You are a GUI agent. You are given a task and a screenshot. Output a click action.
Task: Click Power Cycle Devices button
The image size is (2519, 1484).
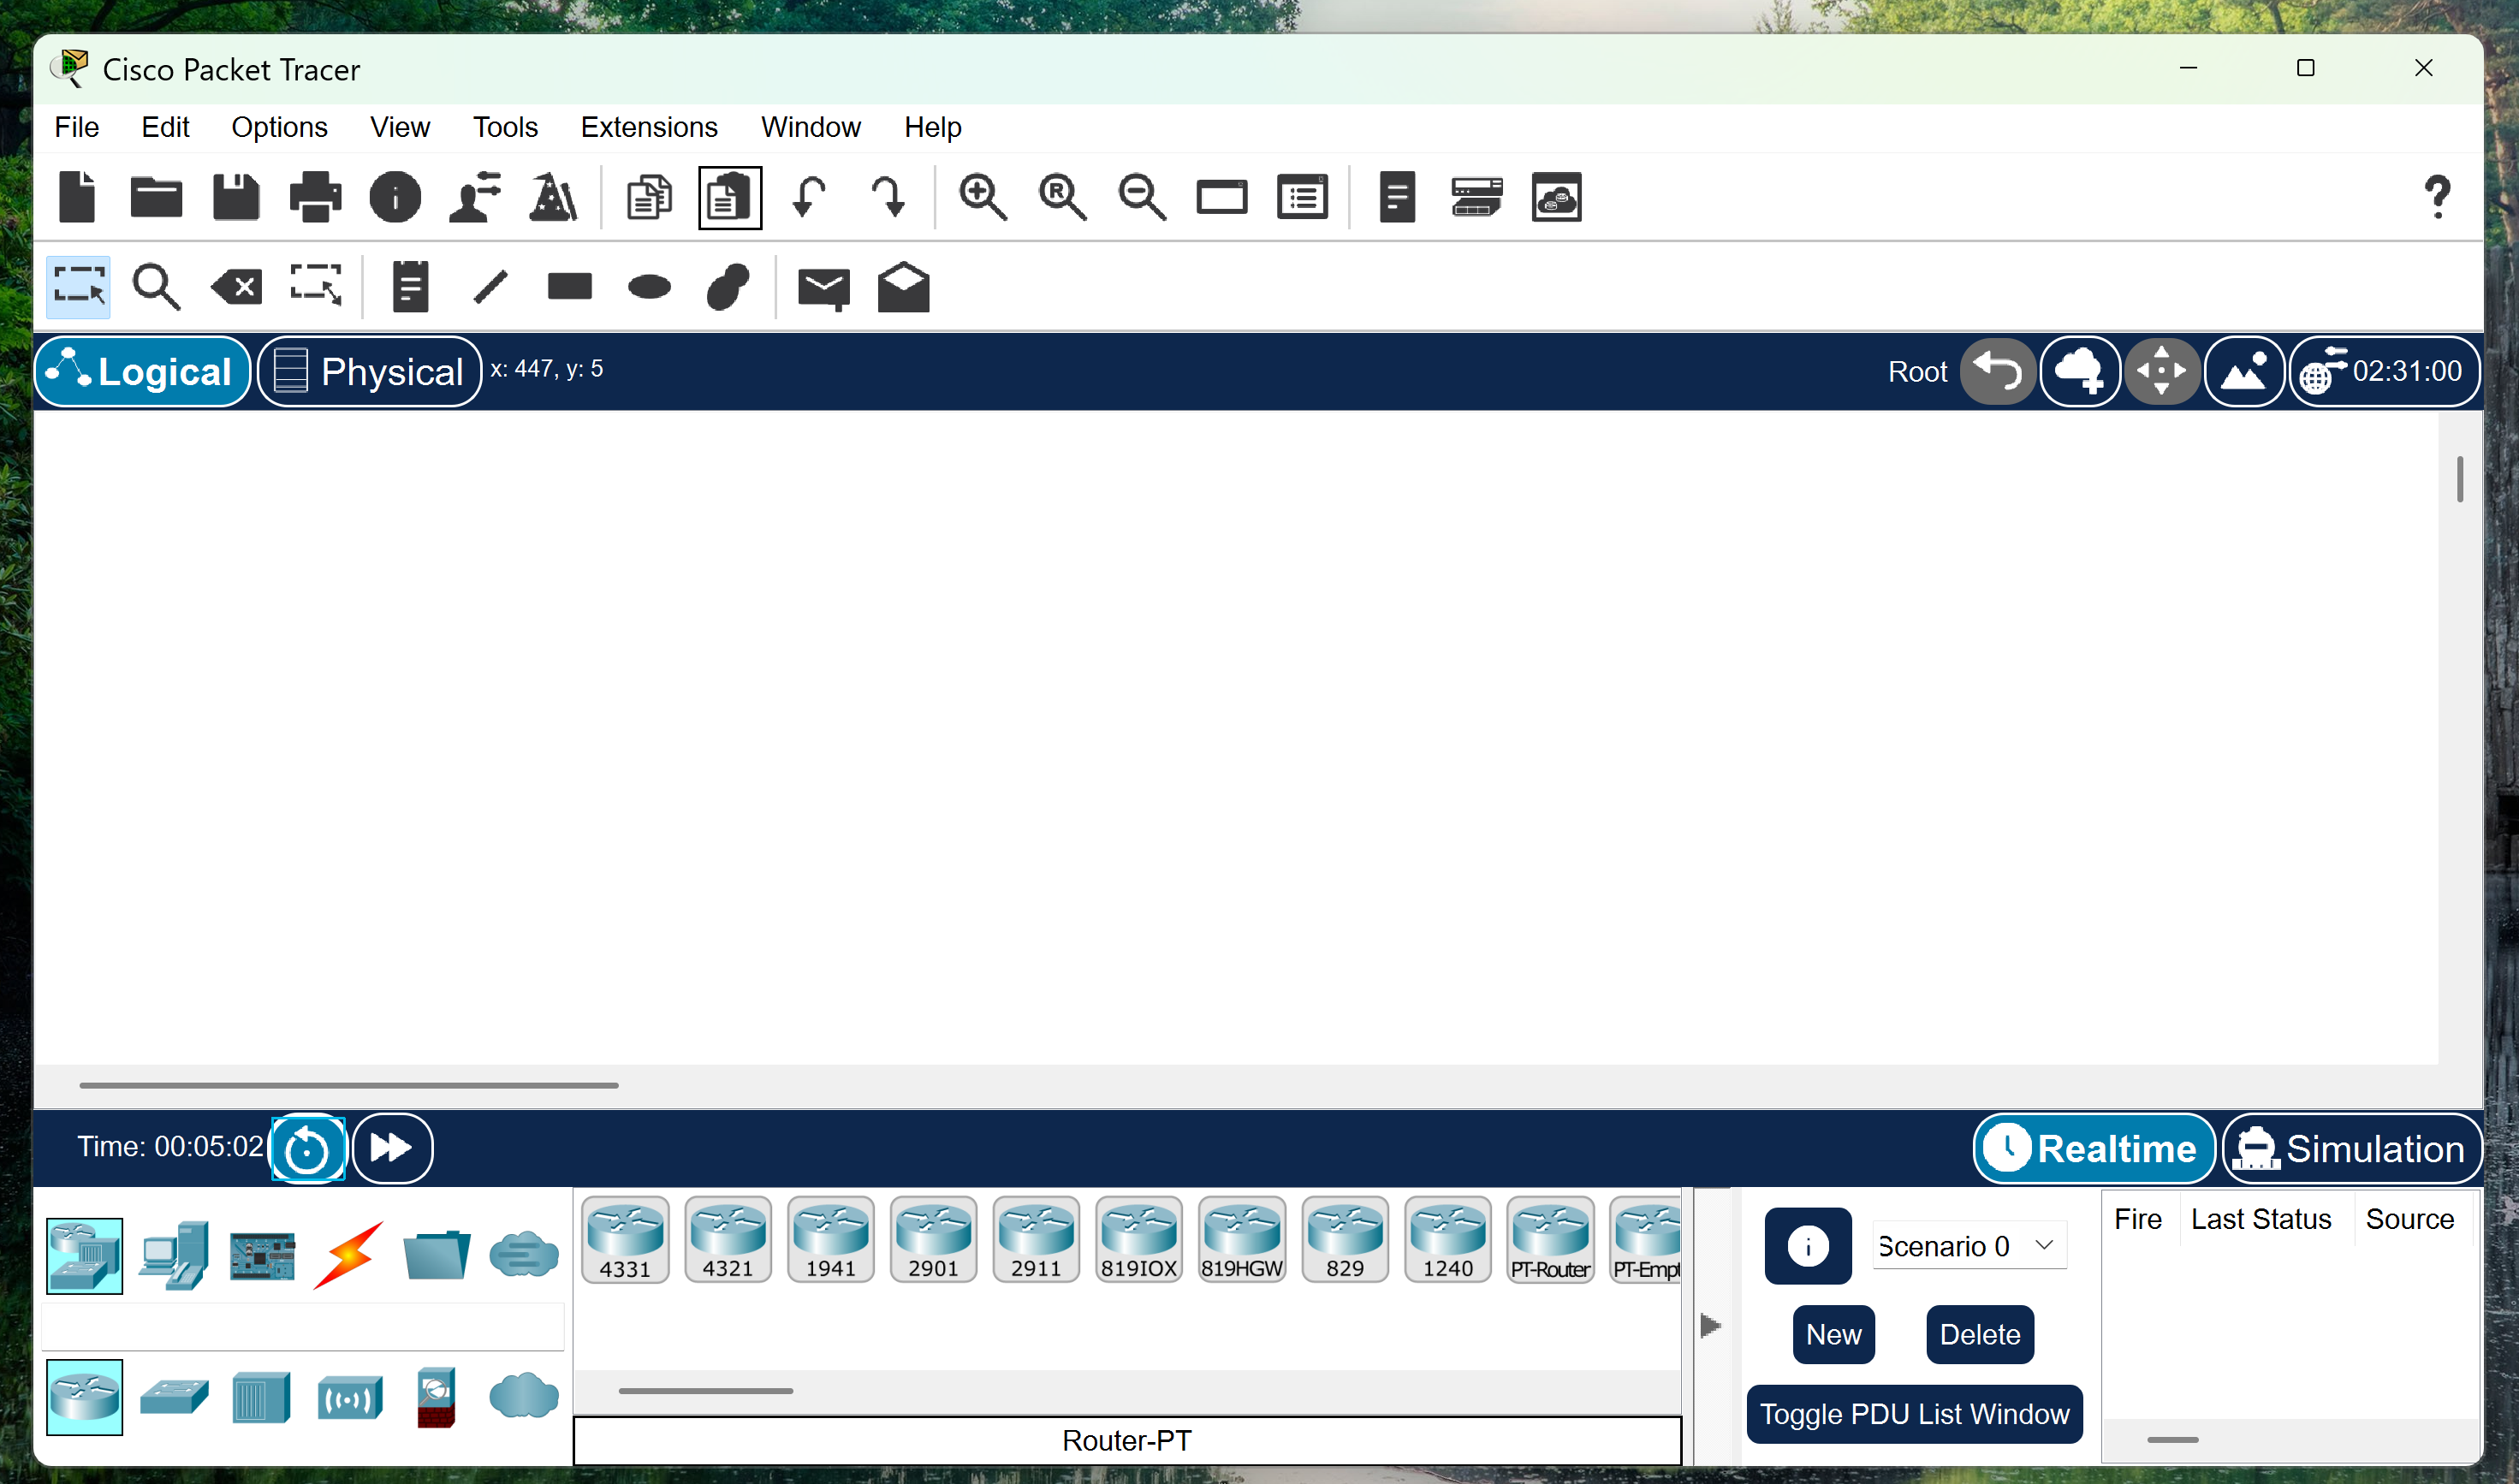pos(308,1149)
